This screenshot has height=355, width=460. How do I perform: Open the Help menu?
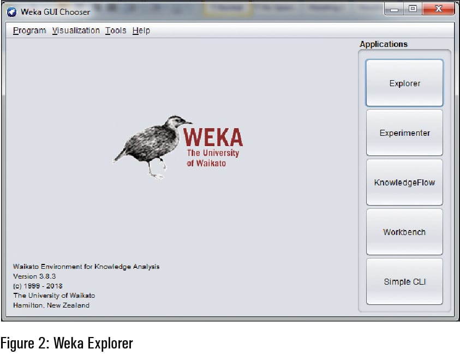coord(141,31)
